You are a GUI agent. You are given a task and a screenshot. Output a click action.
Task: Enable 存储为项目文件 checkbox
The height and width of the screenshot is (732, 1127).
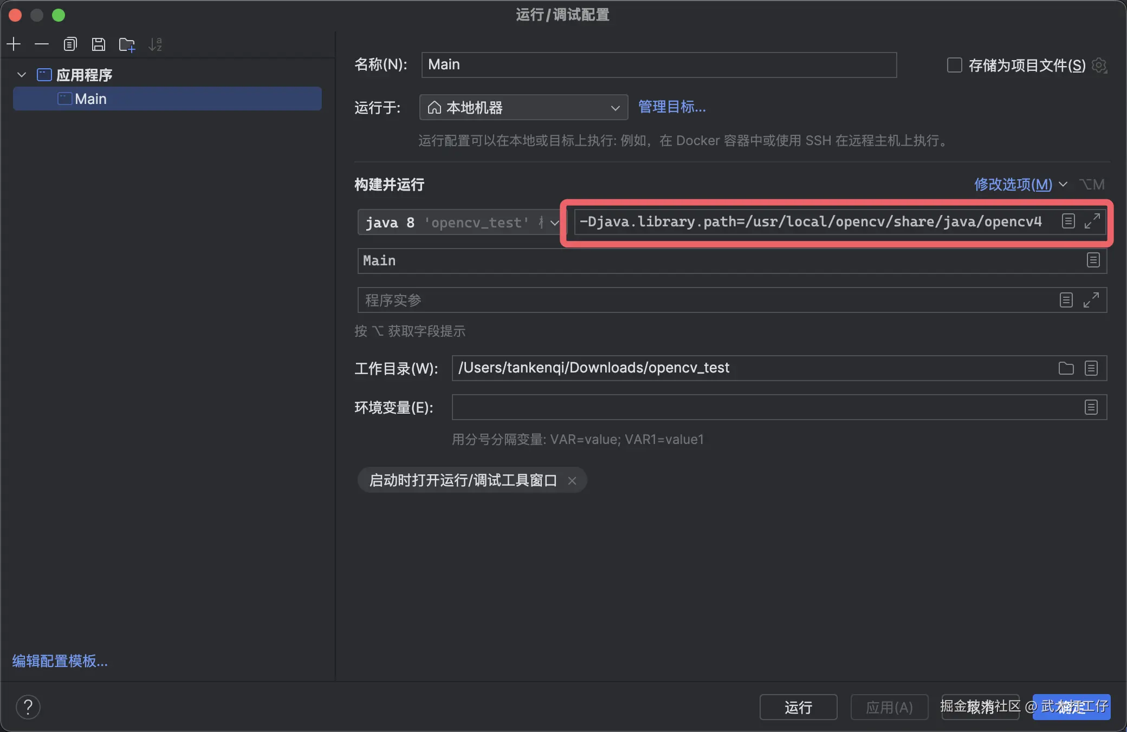(954, 65)
